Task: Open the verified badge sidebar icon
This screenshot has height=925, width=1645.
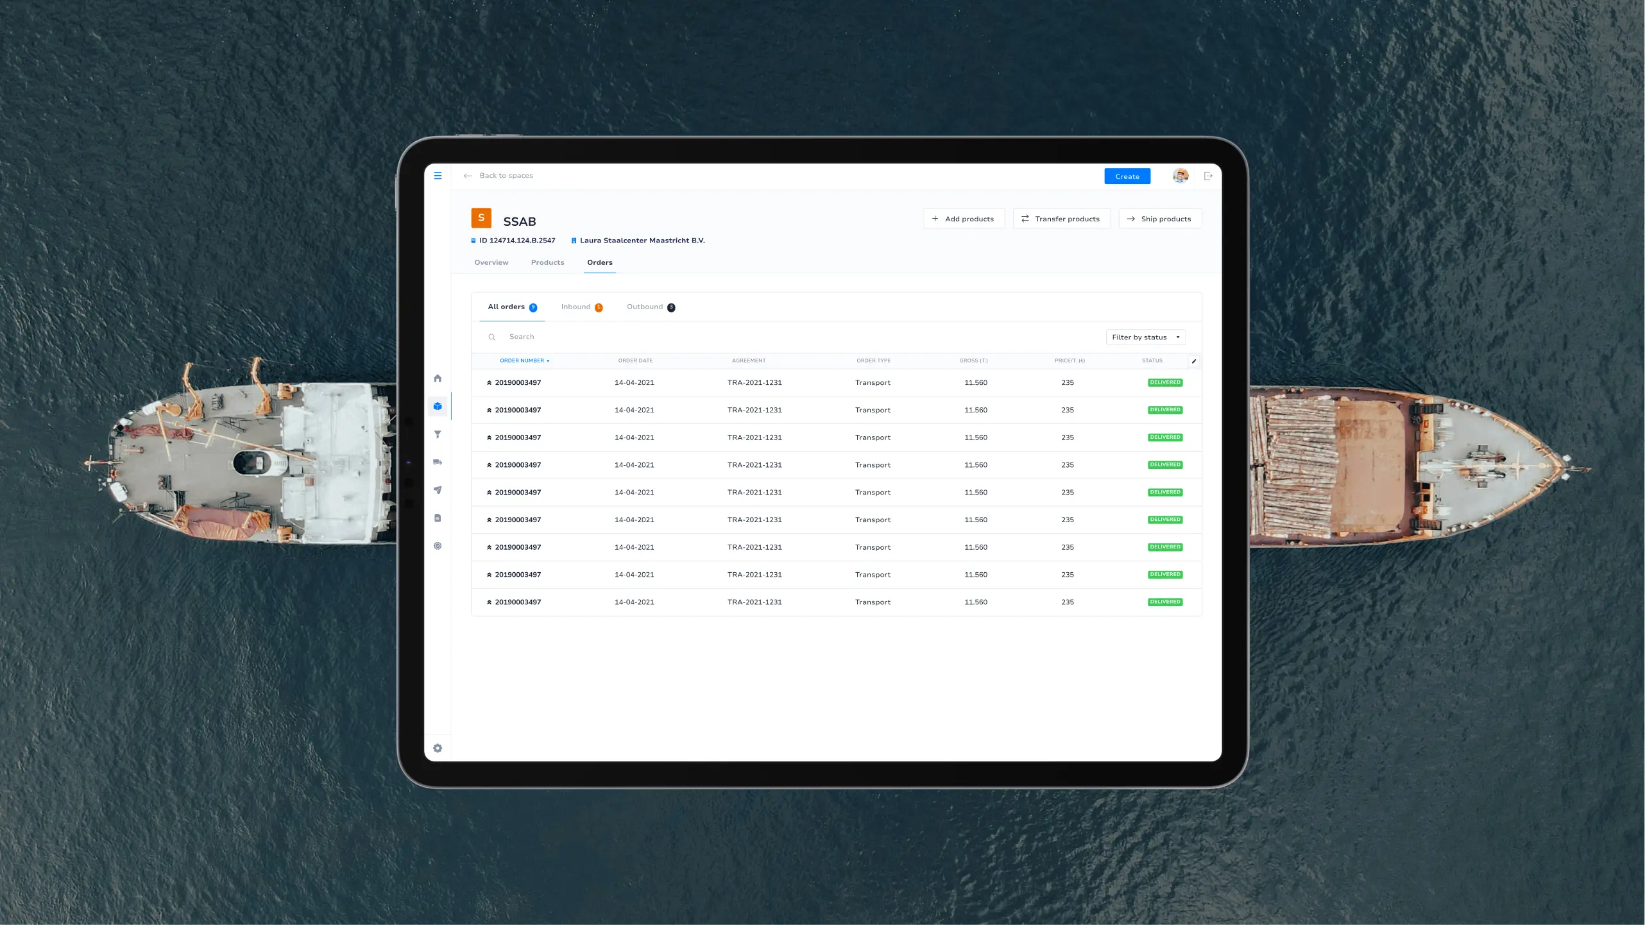Action: [x=438, y=546]
